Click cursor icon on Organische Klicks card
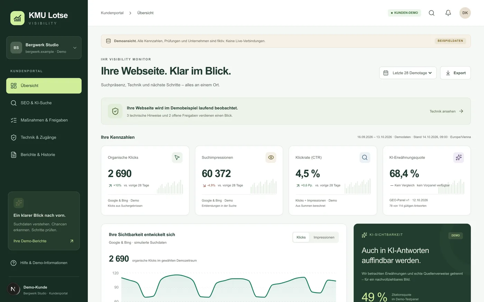Viewport: 484px width, 302px height. point(177,157)
